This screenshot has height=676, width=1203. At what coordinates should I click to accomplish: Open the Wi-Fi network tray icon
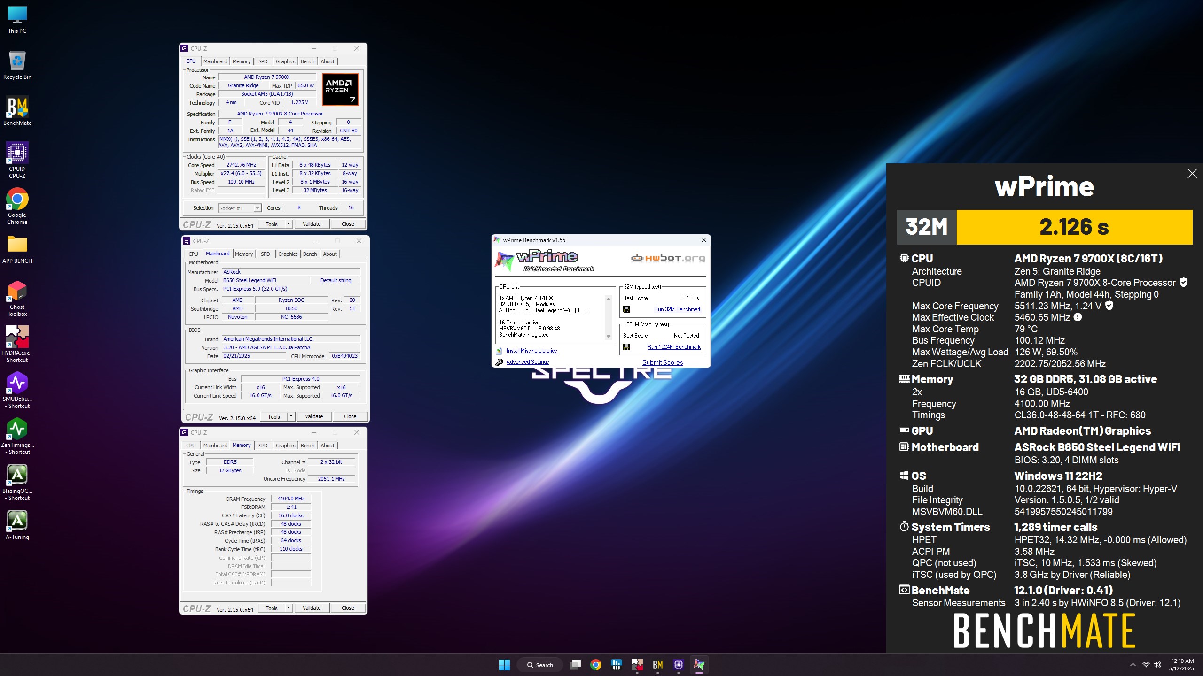click(x=1146, y=665)
